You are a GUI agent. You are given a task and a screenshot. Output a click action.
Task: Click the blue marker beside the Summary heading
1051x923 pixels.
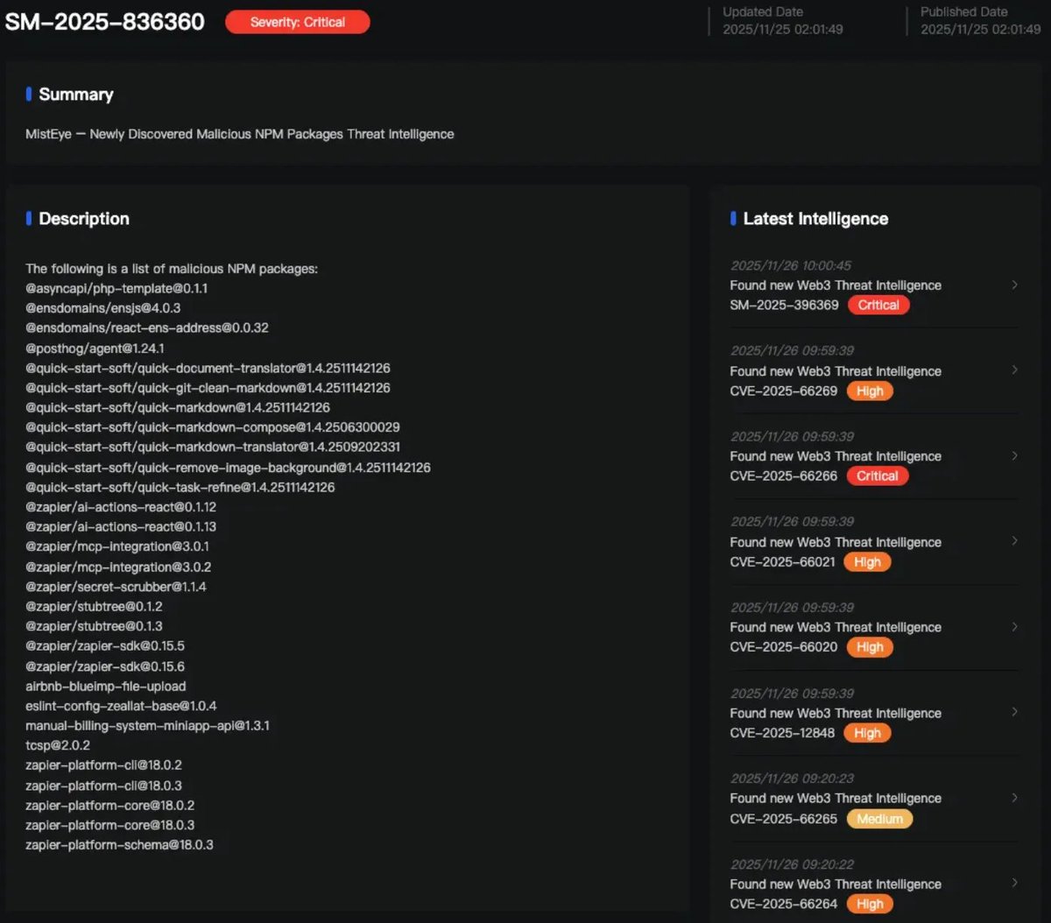coord(29,95)
